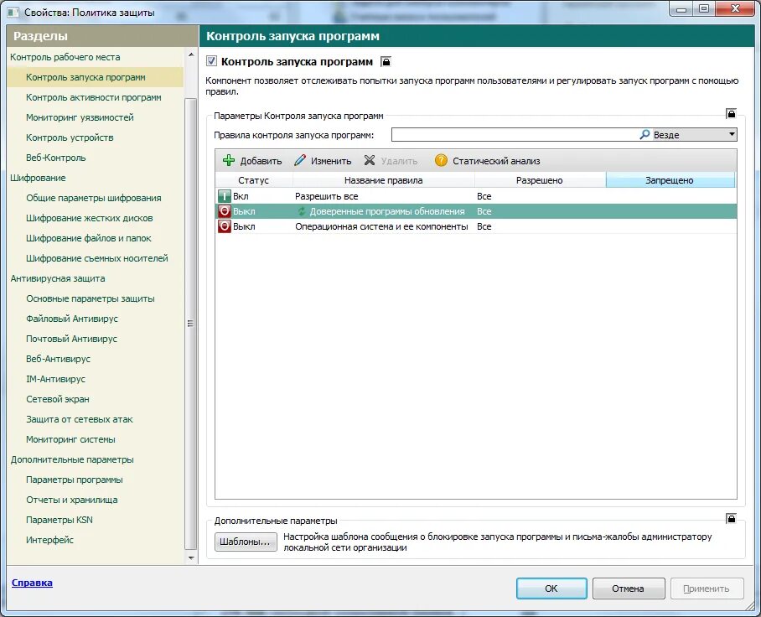Screen dimensions: 761x617
Task: Click the yellow Static analysis icon
Action: tap(441, 160)
